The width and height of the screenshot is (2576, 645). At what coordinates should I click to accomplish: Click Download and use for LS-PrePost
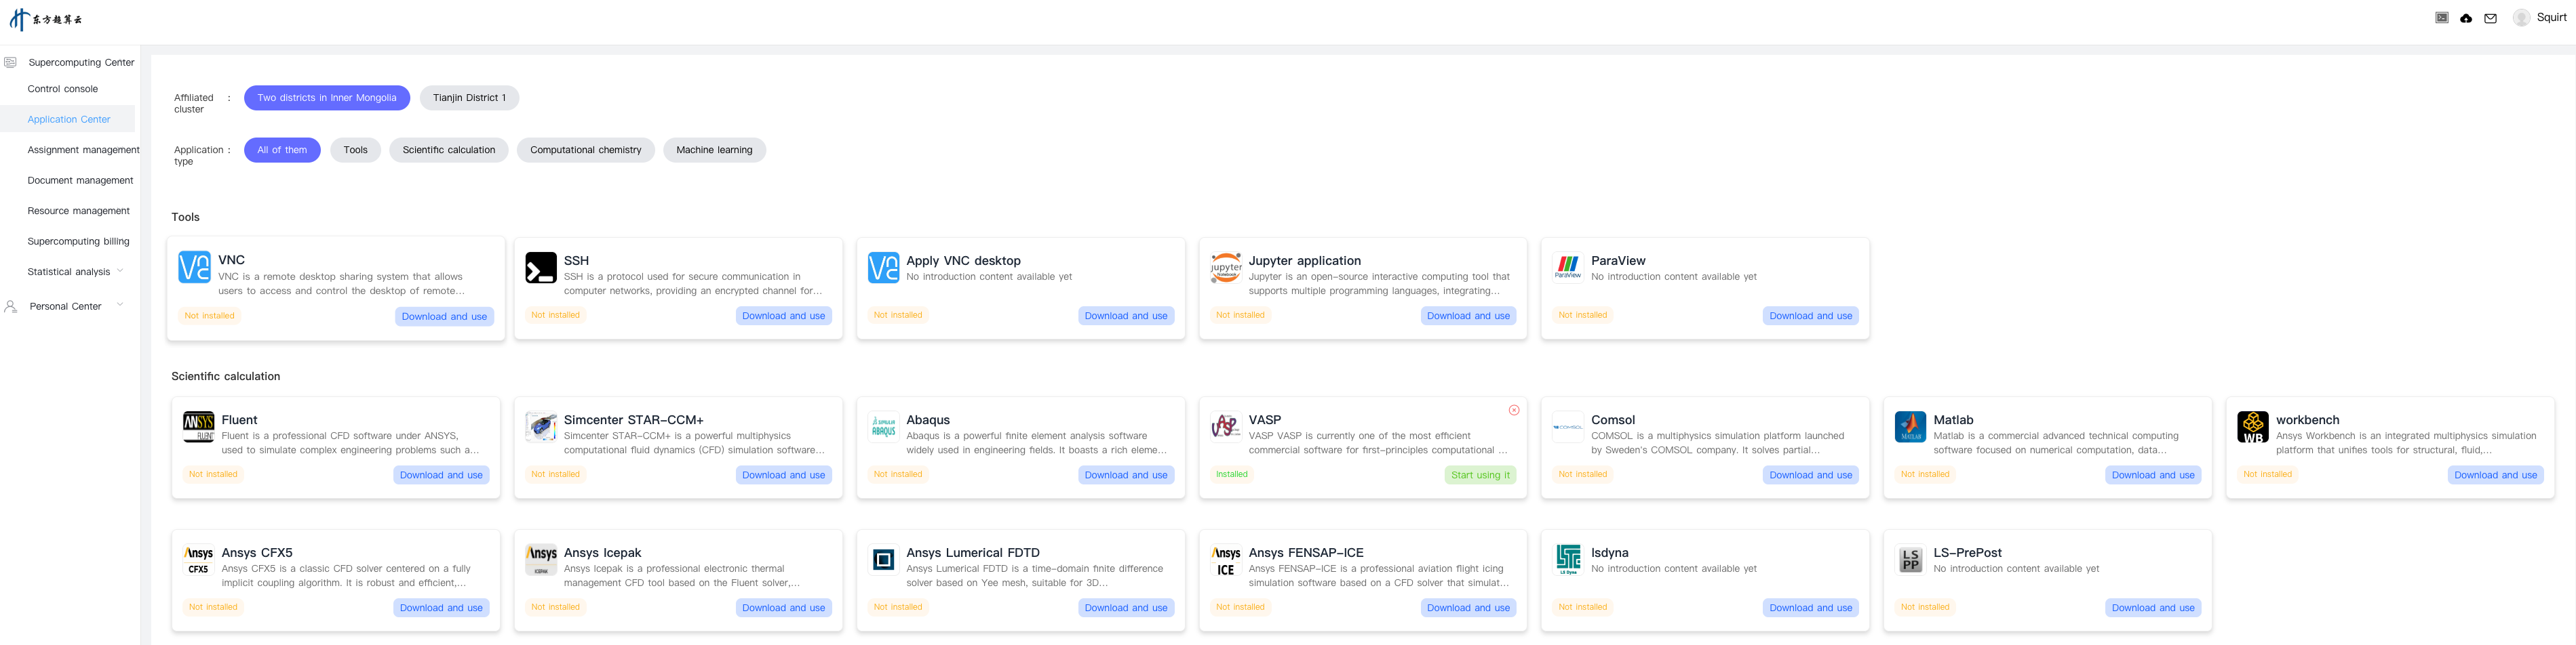click(x=2153, y=608)
